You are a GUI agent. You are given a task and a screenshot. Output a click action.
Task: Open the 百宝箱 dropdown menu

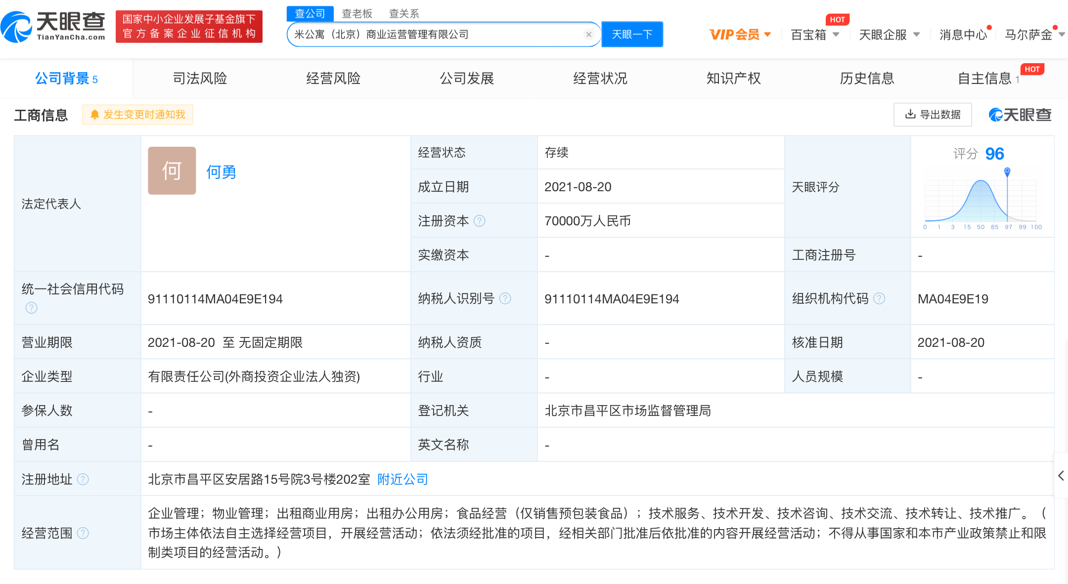814,35
